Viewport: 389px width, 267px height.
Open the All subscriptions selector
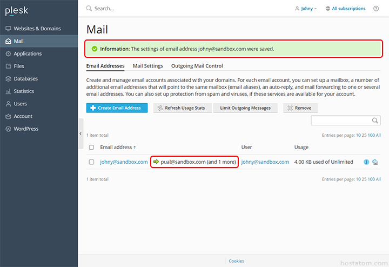345,9
